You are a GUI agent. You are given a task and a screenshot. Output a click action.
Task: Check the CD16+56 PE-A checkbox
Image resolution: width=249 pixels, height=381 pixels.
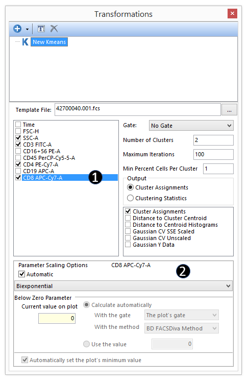point(18,151)
